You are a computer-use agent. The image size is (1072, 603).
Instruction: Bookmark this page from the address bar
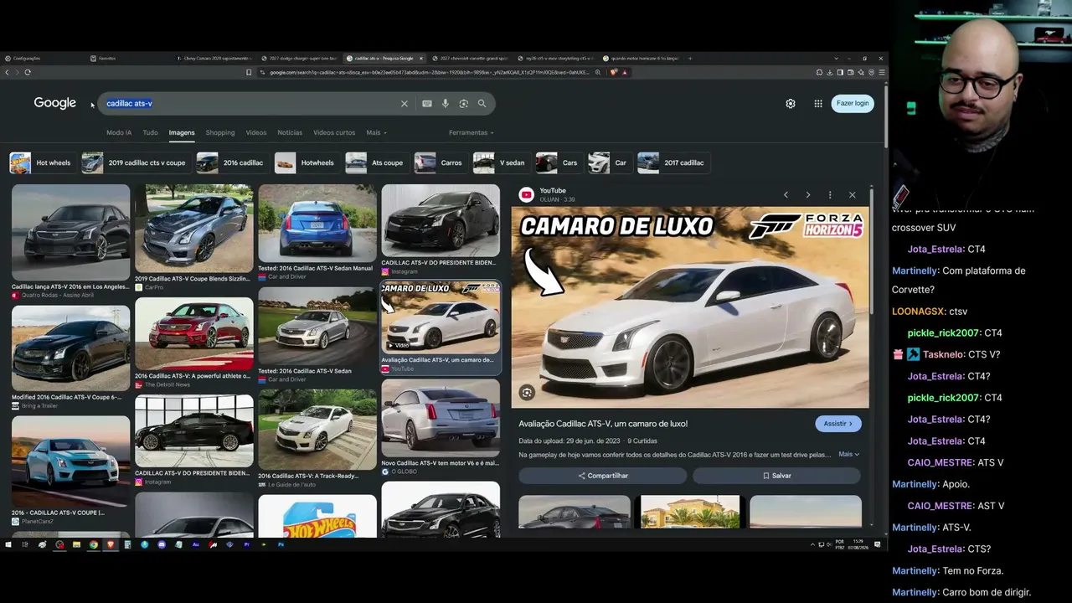(x=249, y=72)
